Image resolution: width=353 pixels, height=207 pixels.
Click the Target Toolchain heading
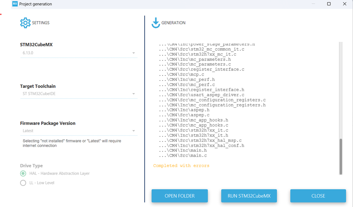point(38,86)
